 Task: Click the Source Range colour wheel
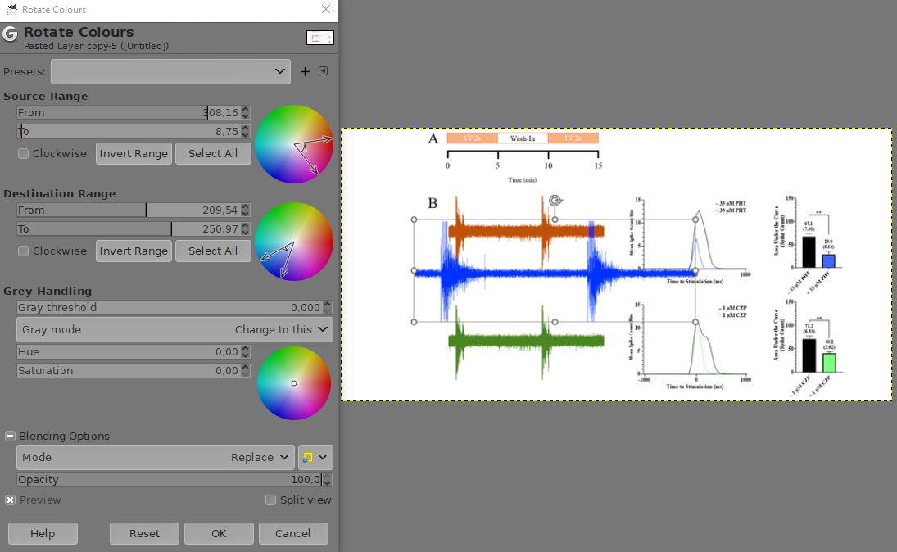294,144
